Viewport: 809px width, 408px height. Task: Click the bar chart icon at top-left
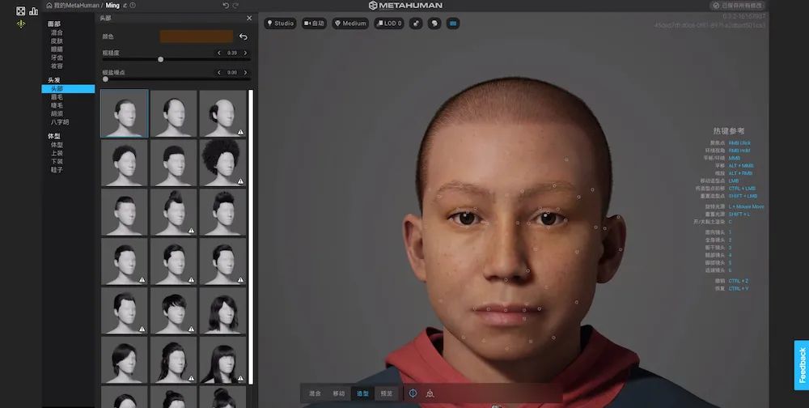tap(34, 11)
